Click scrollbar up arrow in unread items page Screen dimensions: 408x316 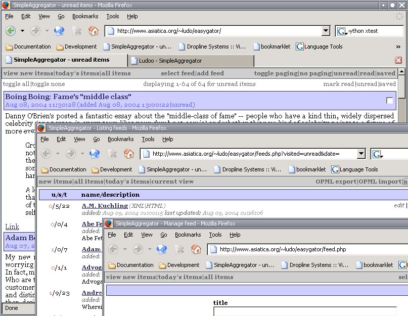[x=402, y=71]
